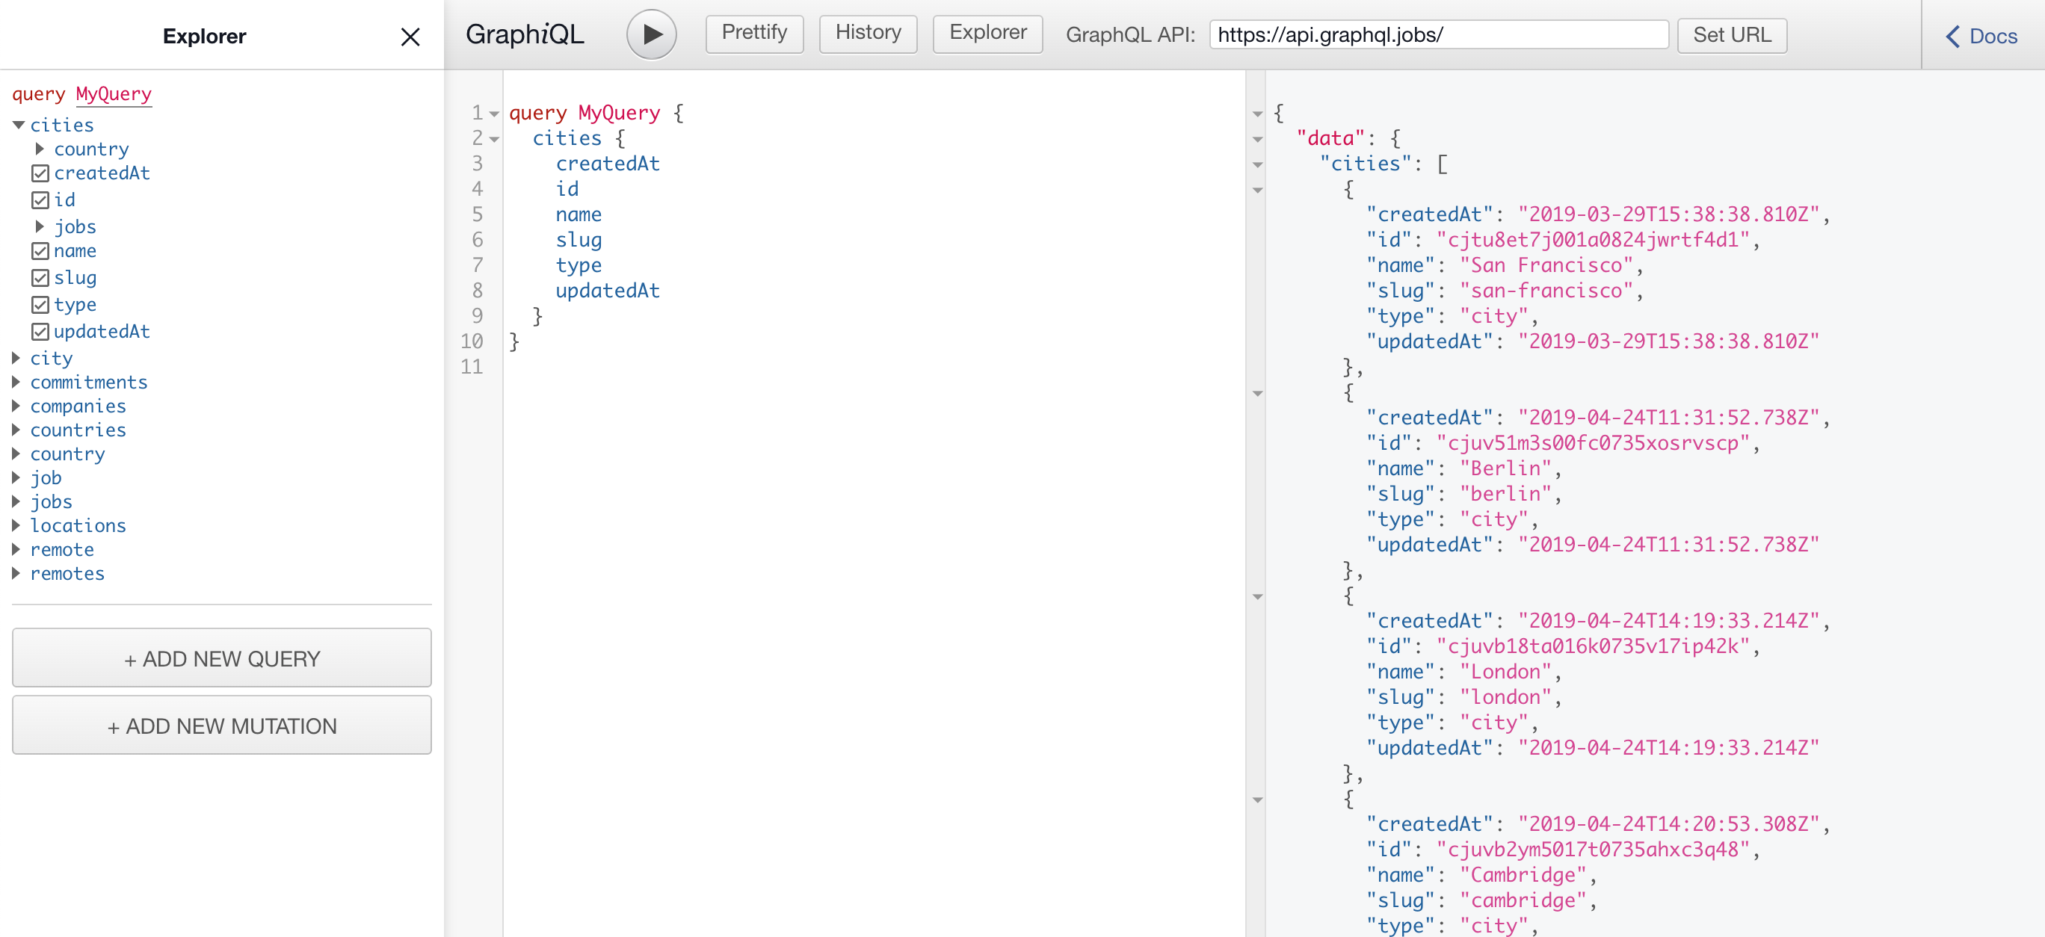2045x937 pixels.
Task: Expand the companies query node
Action: click(x=16, y=406)
